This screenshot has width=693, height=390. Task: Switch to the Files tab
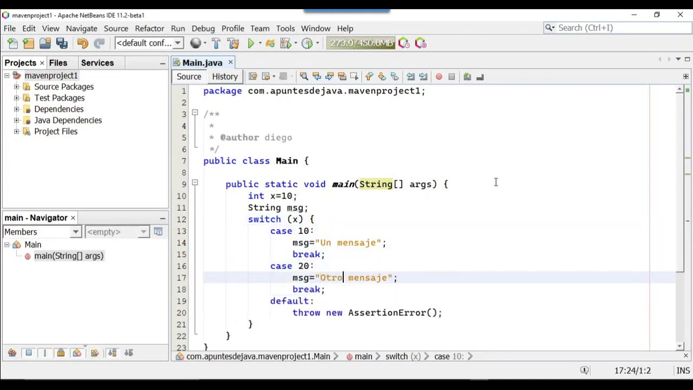(x=58, y=63)
